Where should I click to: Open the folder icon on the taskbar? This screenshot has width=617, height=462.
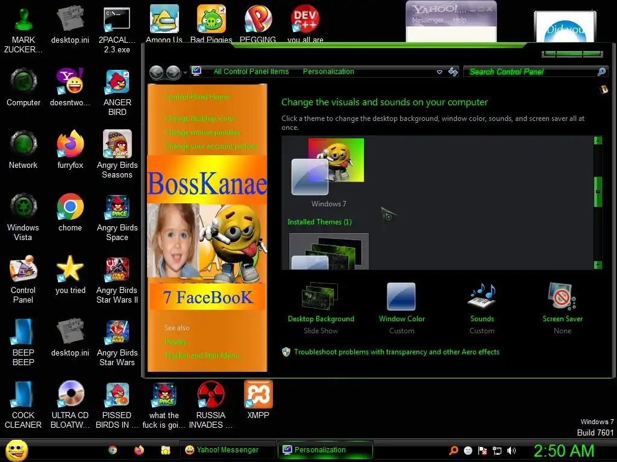pyautogui.click(x=166, y=450)
